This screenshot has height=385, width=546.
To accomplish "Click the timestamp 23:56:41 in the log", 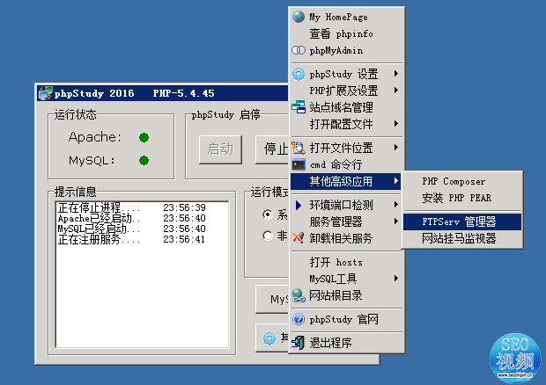I will coord(184,239).
